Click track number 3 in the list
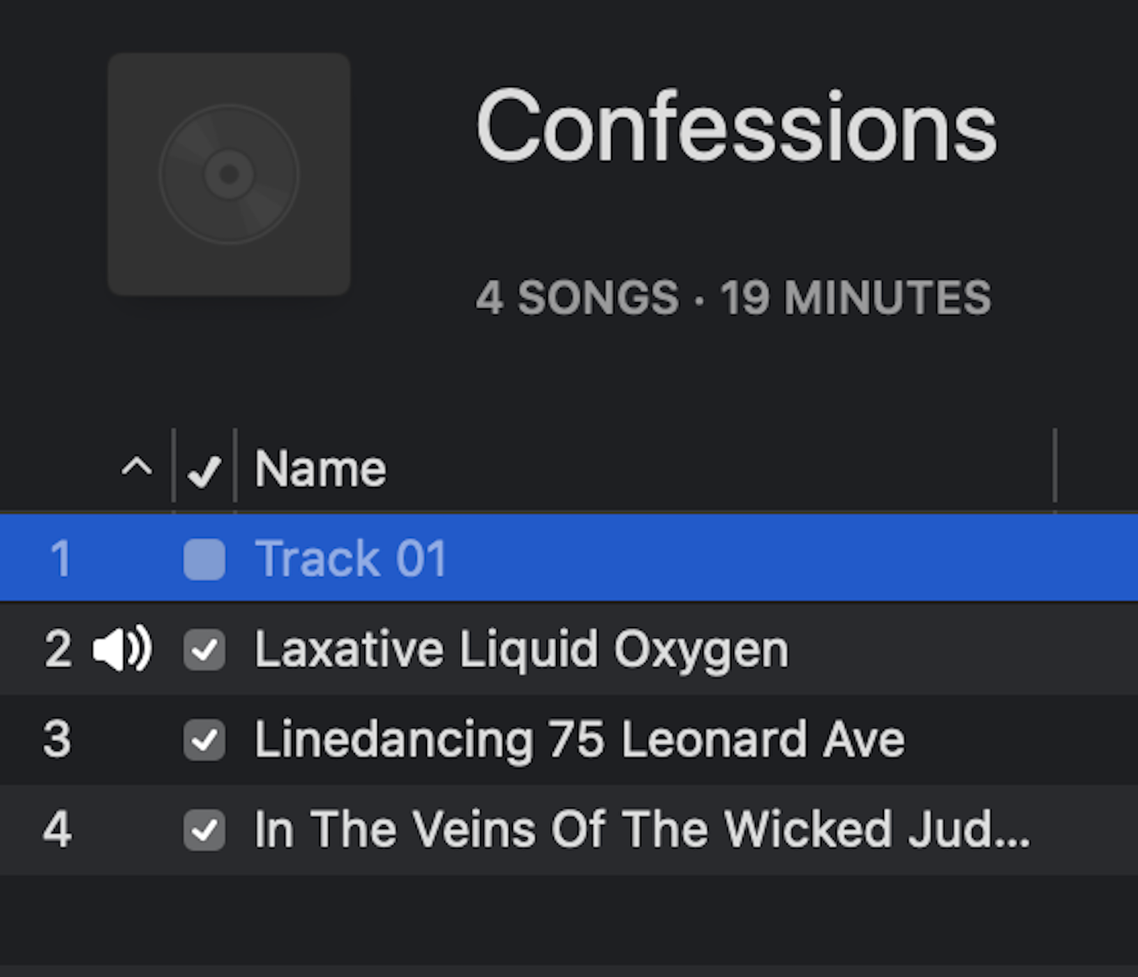1138x977 pixels. click(x=57, y=740)
